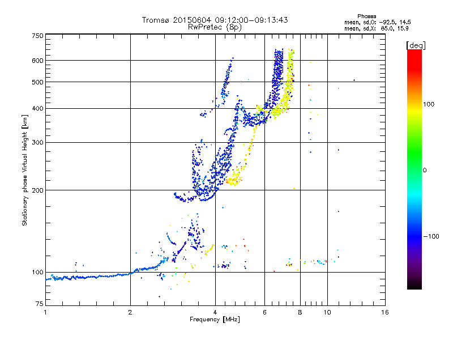The width and height of the screenshot is (453, 340).
Task: Click the 'Frequency [MHz]' axis label
Action: pos(215,320)
